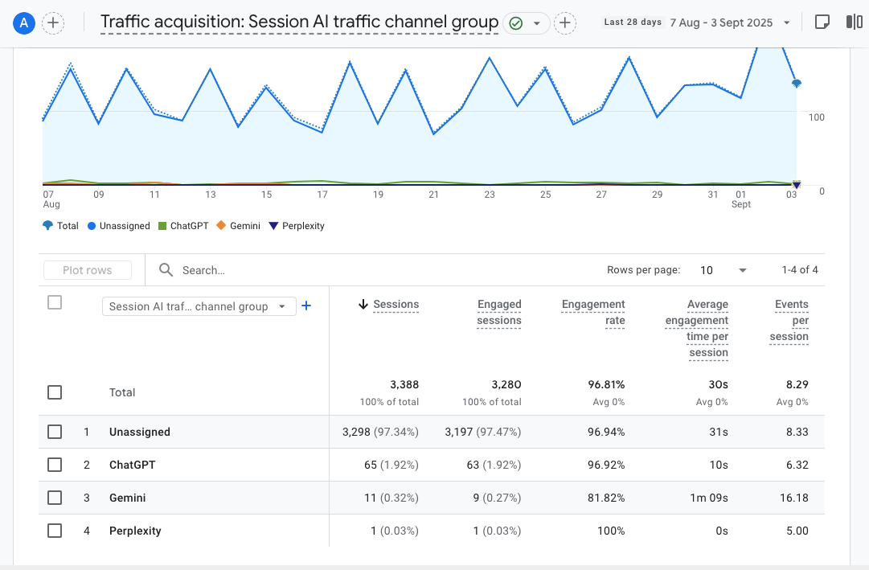The image size is (869, 570).
Task: Open the sticky note annotations icon
Action: tap(822, 21)
